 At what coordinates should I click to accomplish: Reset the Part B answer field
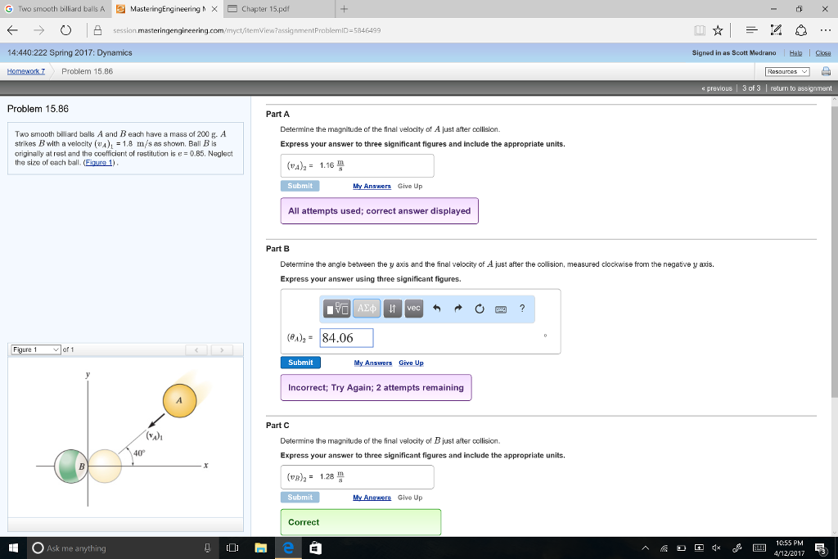coord(479,309)
